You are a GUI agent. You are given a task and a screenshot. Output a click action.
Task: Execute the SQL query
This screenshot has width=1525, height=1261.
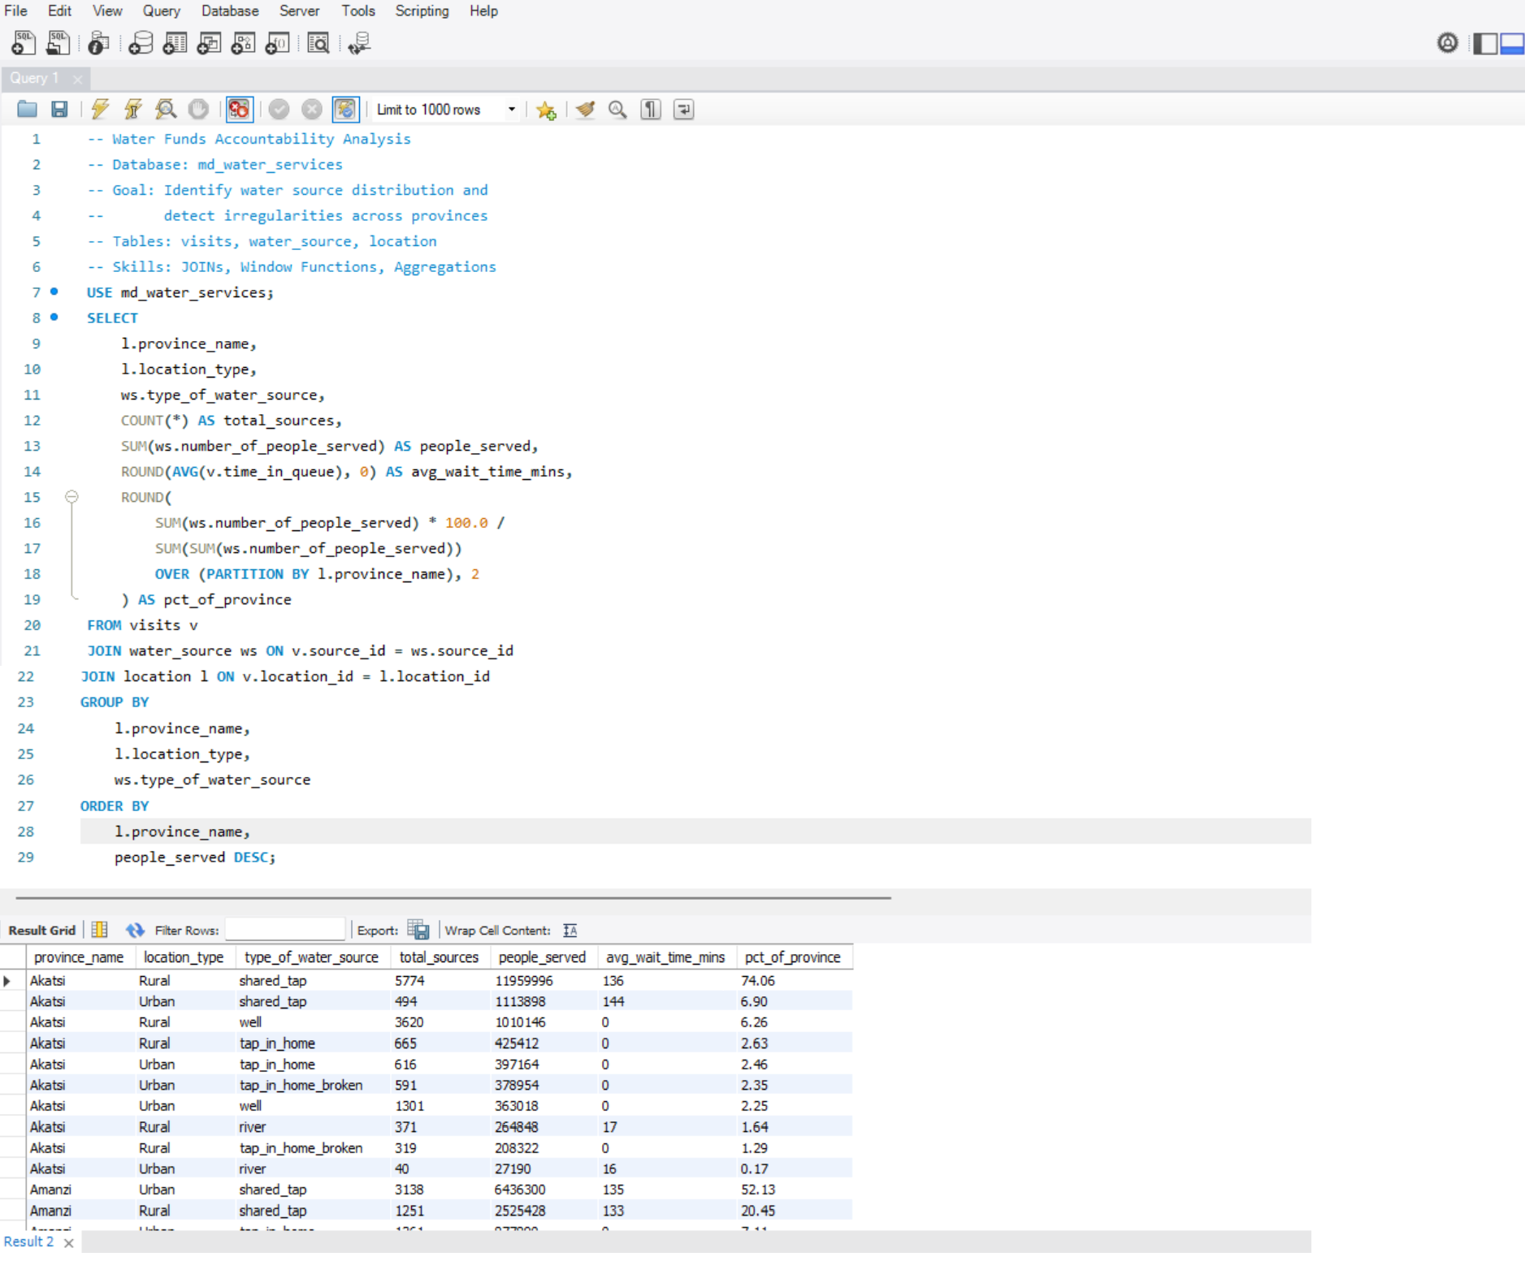coord(99,110)
